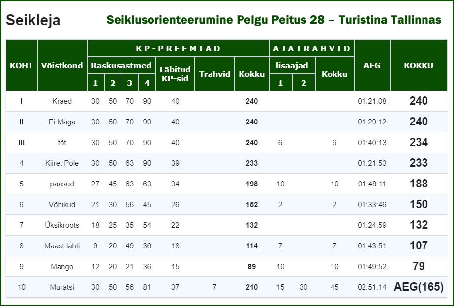Click the time 01:21:08 for Kraed
The height and width of the screenshot is (306, 454).
click(x=372, y=101)
